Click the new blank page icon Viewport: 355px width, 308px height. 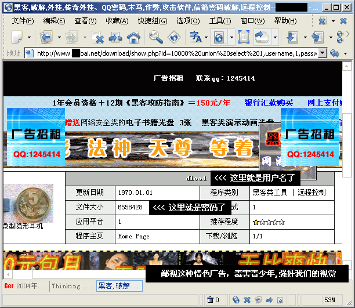[x=17, y=38]
